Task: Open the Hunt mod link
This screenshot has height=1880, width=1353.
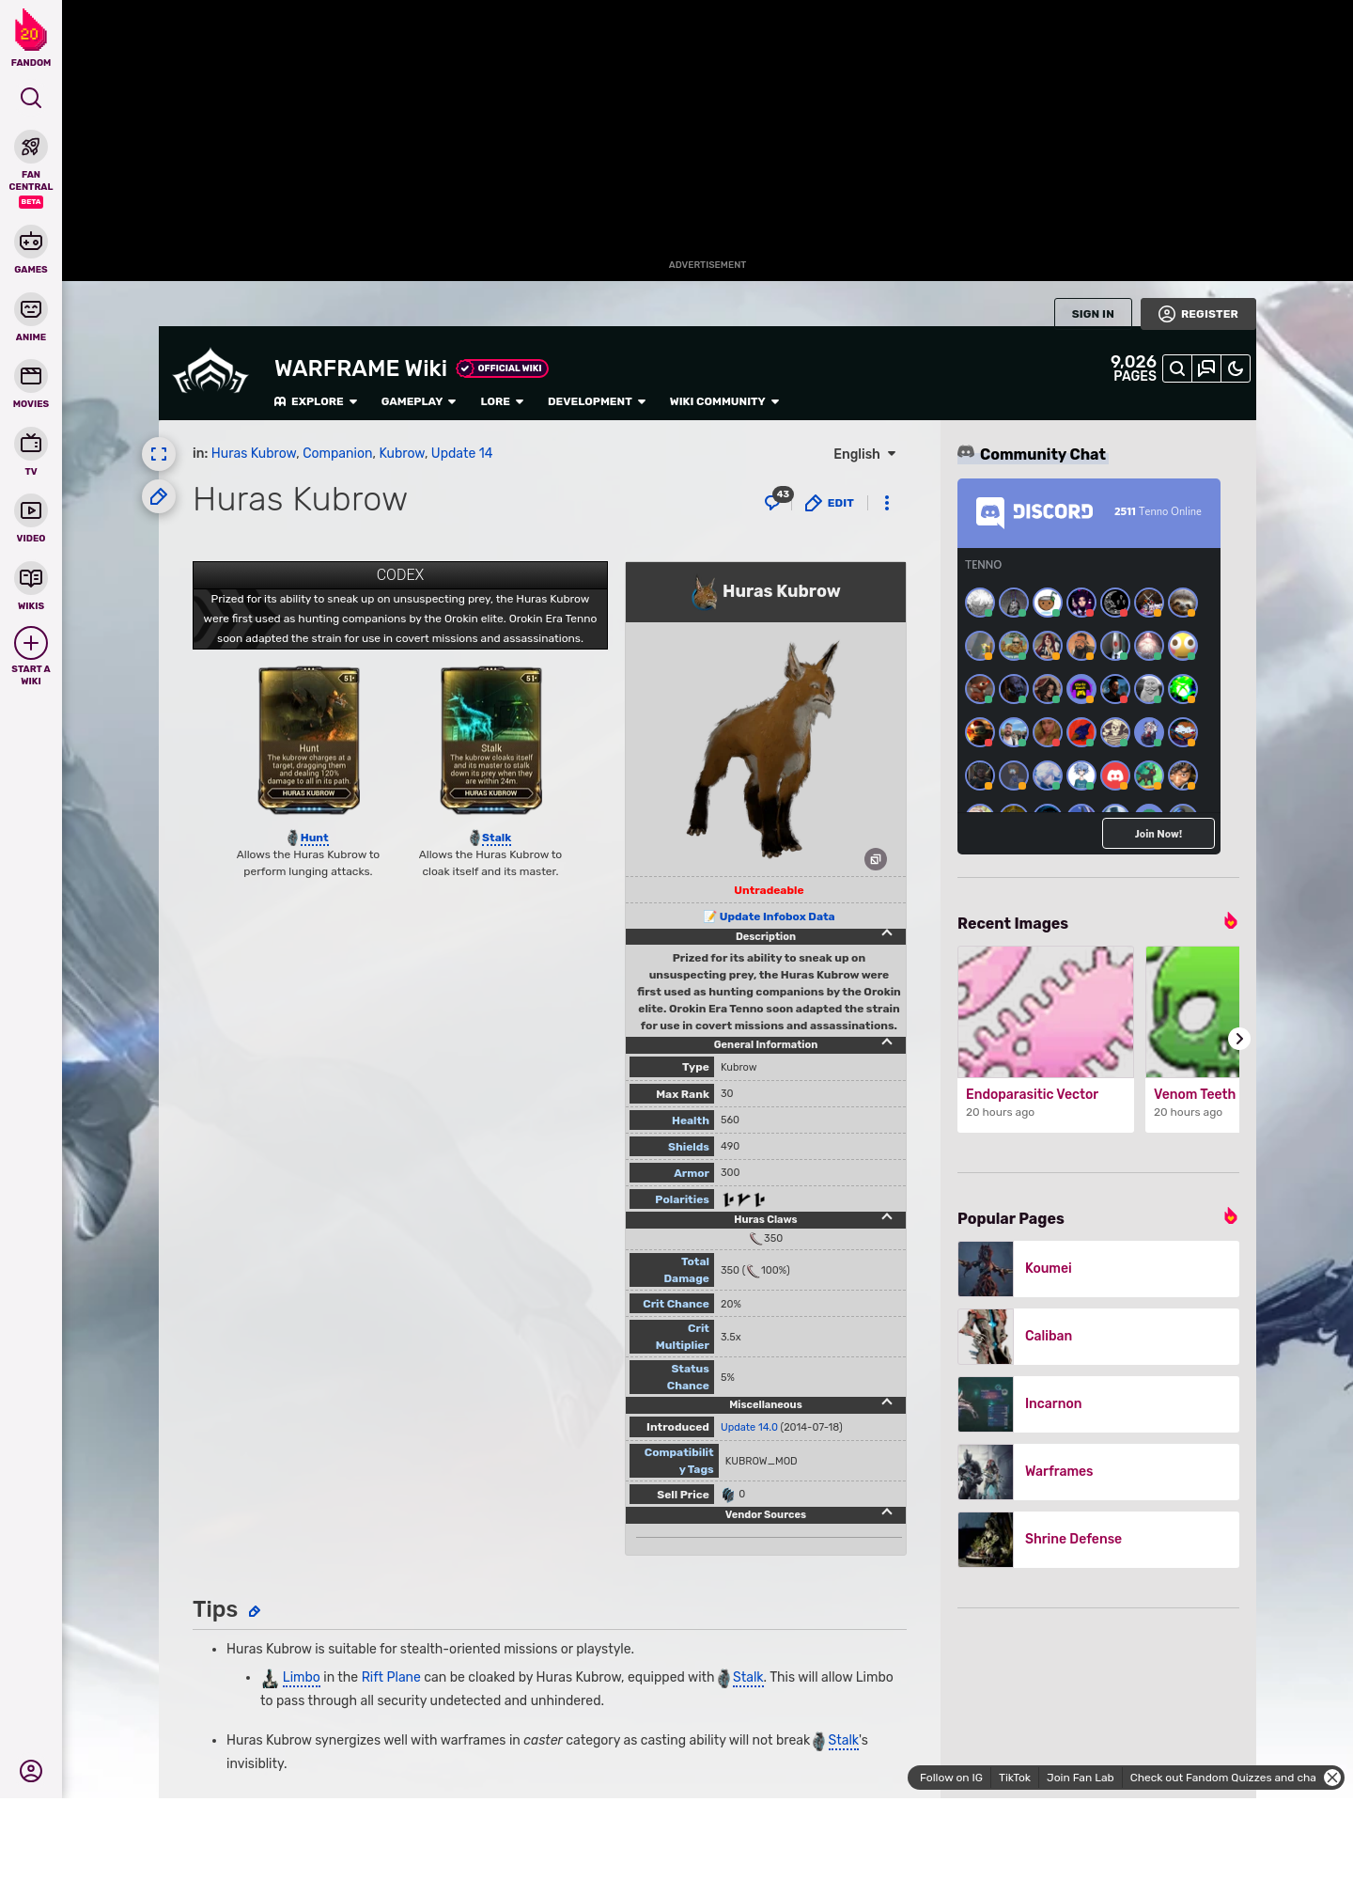Action: 314,838
